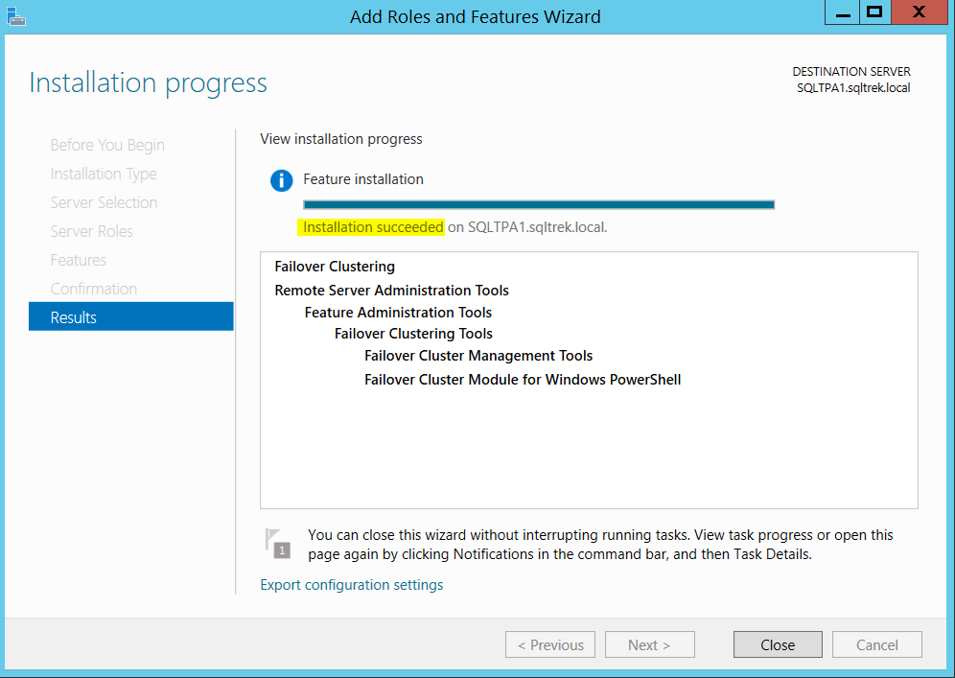Click the Feature installation label
This screenshot has height=678, width=955.
(x=363, y=179)
